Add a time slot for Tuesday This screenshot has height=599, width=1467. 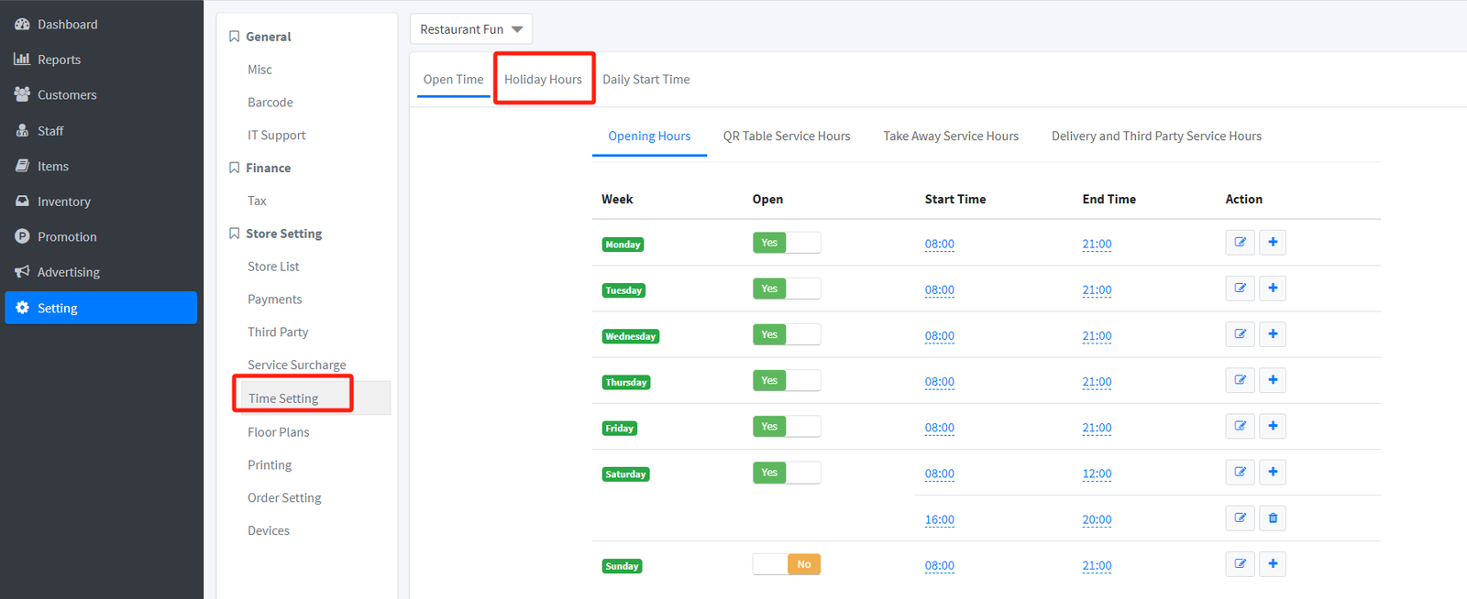1273,289
